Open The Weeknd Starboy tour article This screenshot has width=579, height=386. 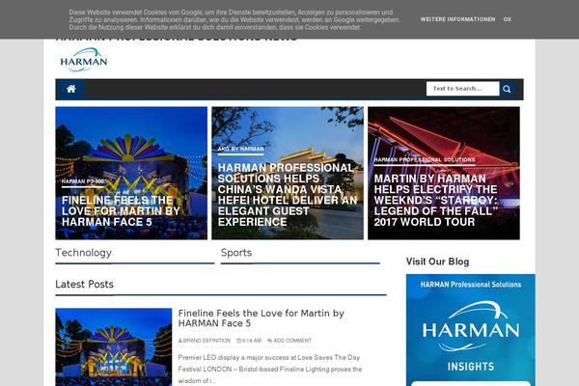pos(436,200)
